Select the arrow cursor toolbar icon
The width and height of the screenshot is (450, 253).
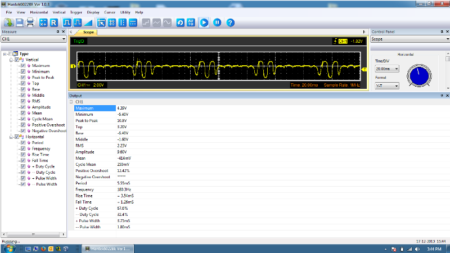click(x=101, y=22)
